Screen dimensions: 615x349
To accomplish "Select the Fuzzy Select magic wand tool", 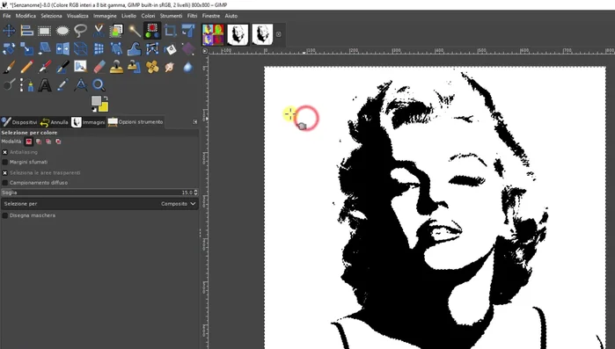I will pyautogui.click(x=134, y=31).
